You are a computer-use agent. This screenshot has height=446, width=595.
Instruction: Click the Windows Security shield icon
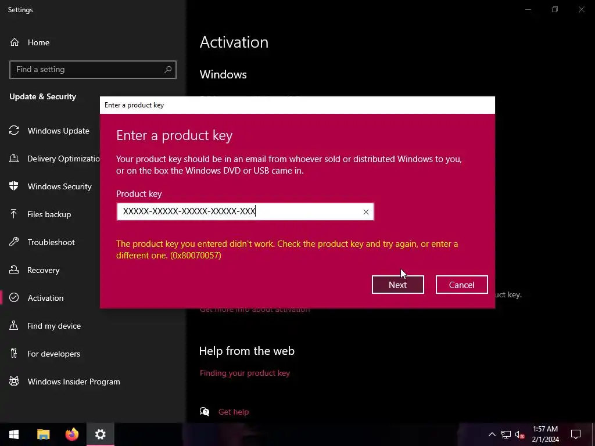[x=14, y=186]
